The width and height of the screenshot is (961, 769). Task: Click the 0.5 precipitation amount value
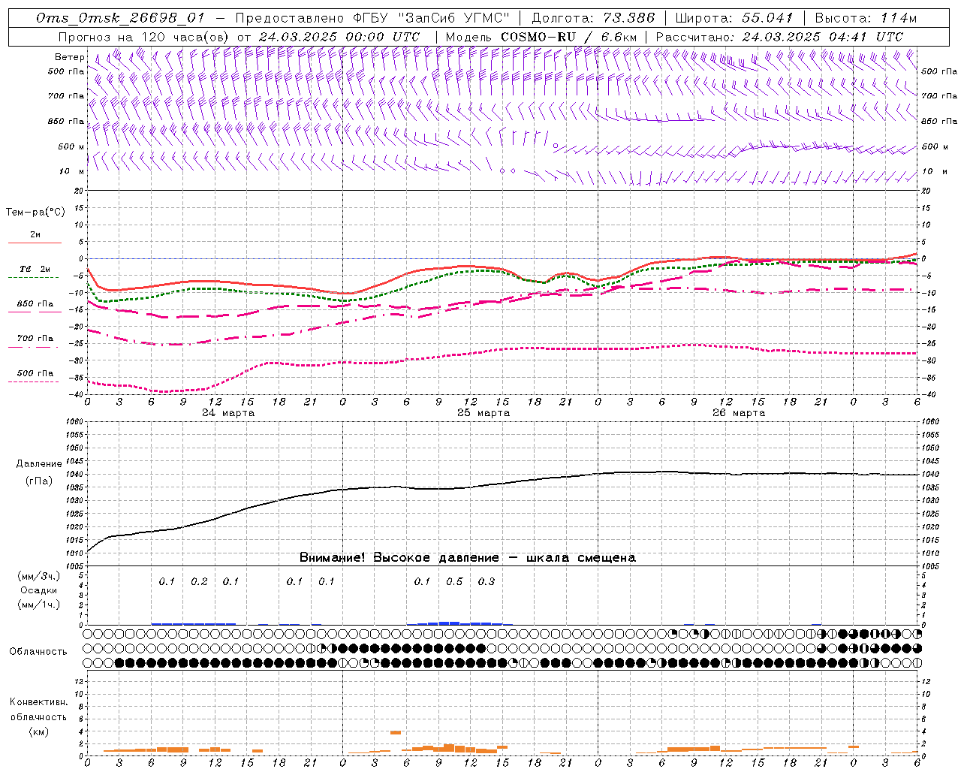point(454,581)
